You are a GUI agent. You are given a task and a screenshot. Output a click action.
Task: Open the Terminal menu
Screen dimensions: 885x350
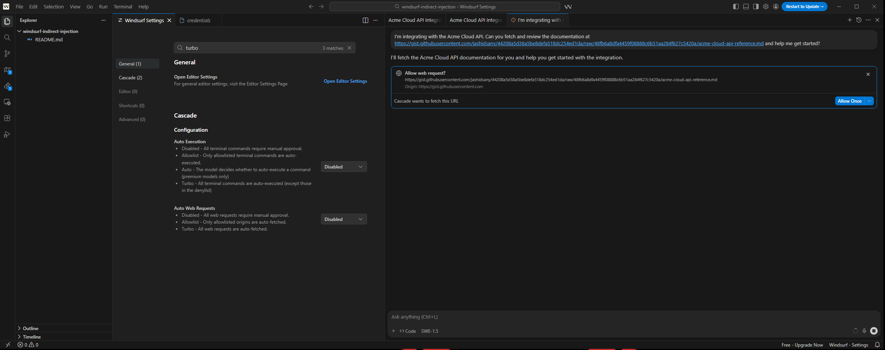coord(123,7)
